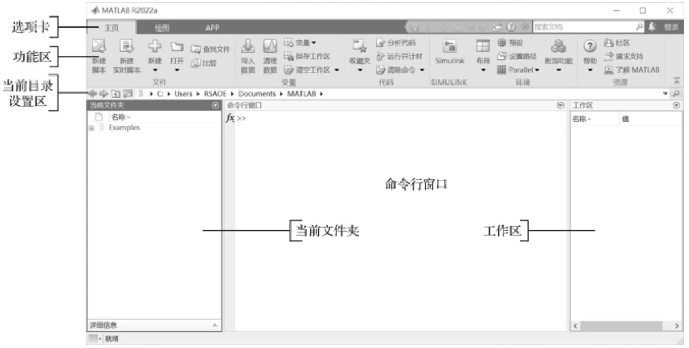Click the 帮助 question mark icon
Image resolution: width=689 pixels, height=348 pixels.
[590, 46]
